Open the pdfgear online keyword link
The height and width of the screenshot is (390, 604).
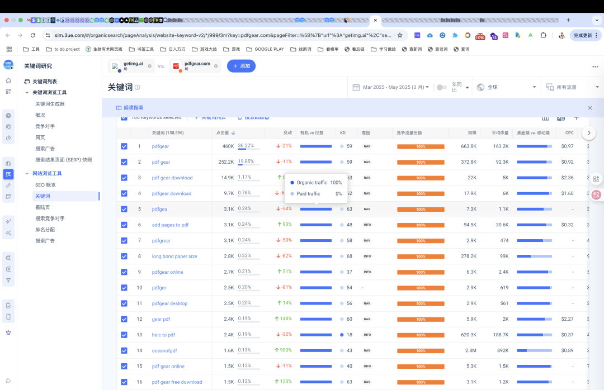[x=168, y=272]
